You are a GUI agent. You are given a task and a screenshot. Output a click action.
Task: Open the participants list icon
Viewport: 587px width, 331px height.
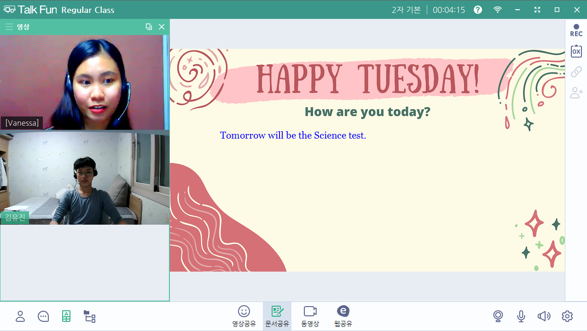pyautogui.click(x=20, y=316)
